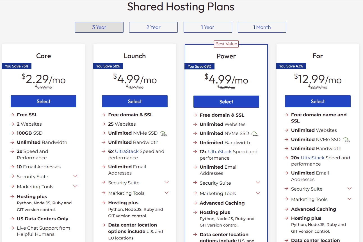Click the speed icon next to Power's Unlimited NVMe SSD
The image size is (363, 242).
(x=255, y=134)
